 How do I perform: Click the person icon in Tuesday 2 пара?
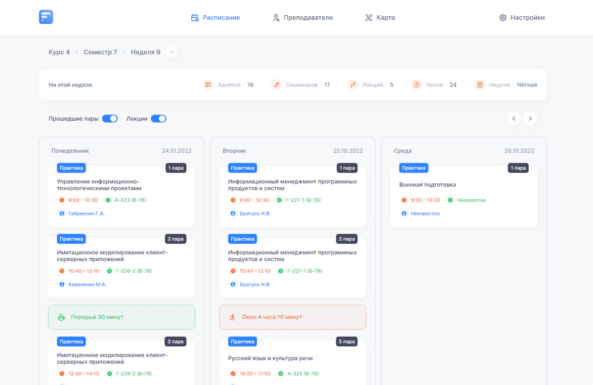(233, 284)
